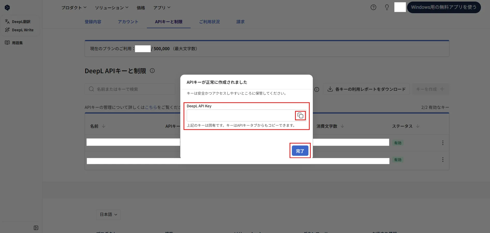Click the account avatar box

(x=400, y=7)
